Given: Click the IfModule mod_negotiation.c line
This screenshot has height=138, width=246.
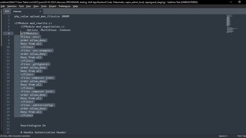Looking at the screenshot, I should coord(42,26).
